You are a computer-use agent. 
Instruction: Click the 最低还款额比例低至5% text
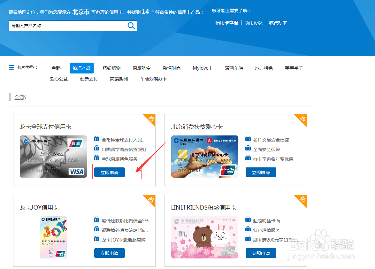point(125,221)
